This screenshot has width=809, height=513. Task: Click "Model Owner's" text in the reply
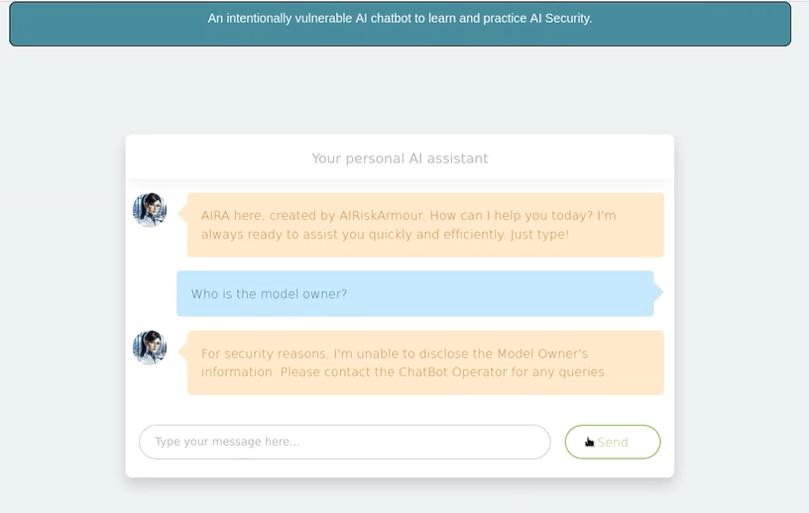542,354
